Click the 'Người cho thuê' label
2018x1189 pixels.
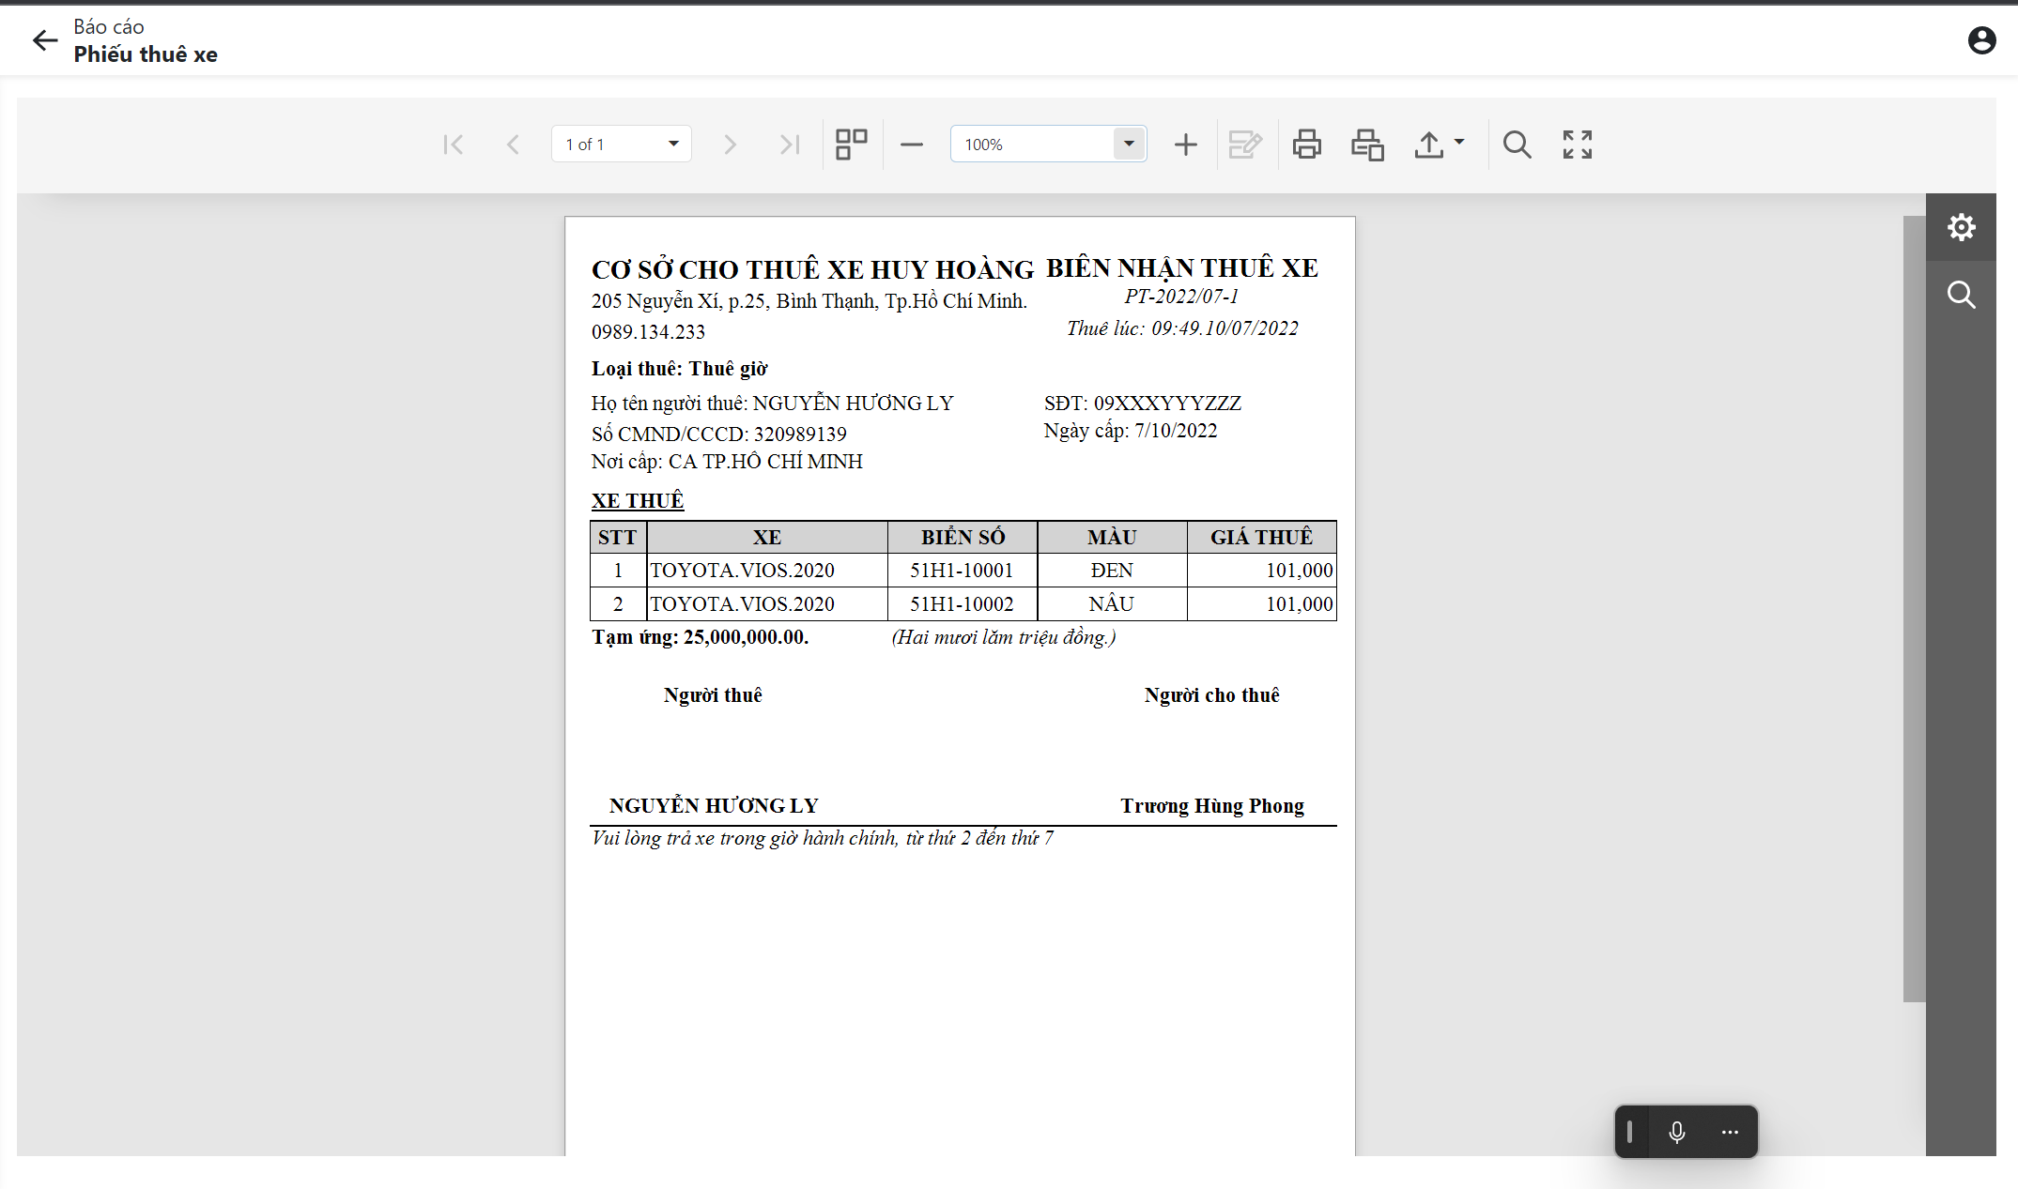tap(1212, 695)
